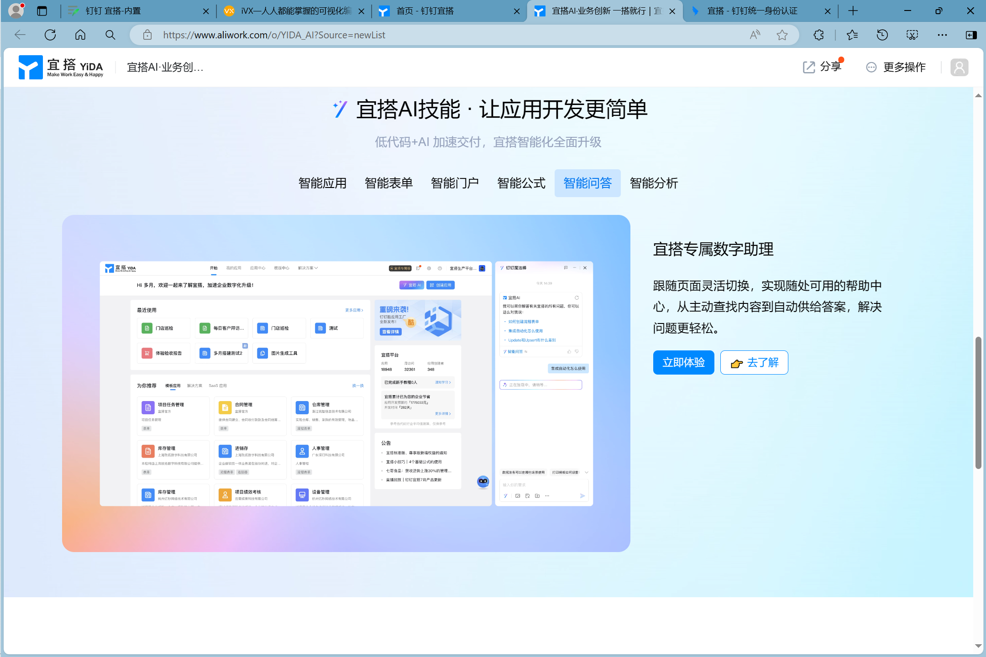The image size is (986, 657).
Task: Select the 智能分析 tab
Action: click(x=654, y=183)
